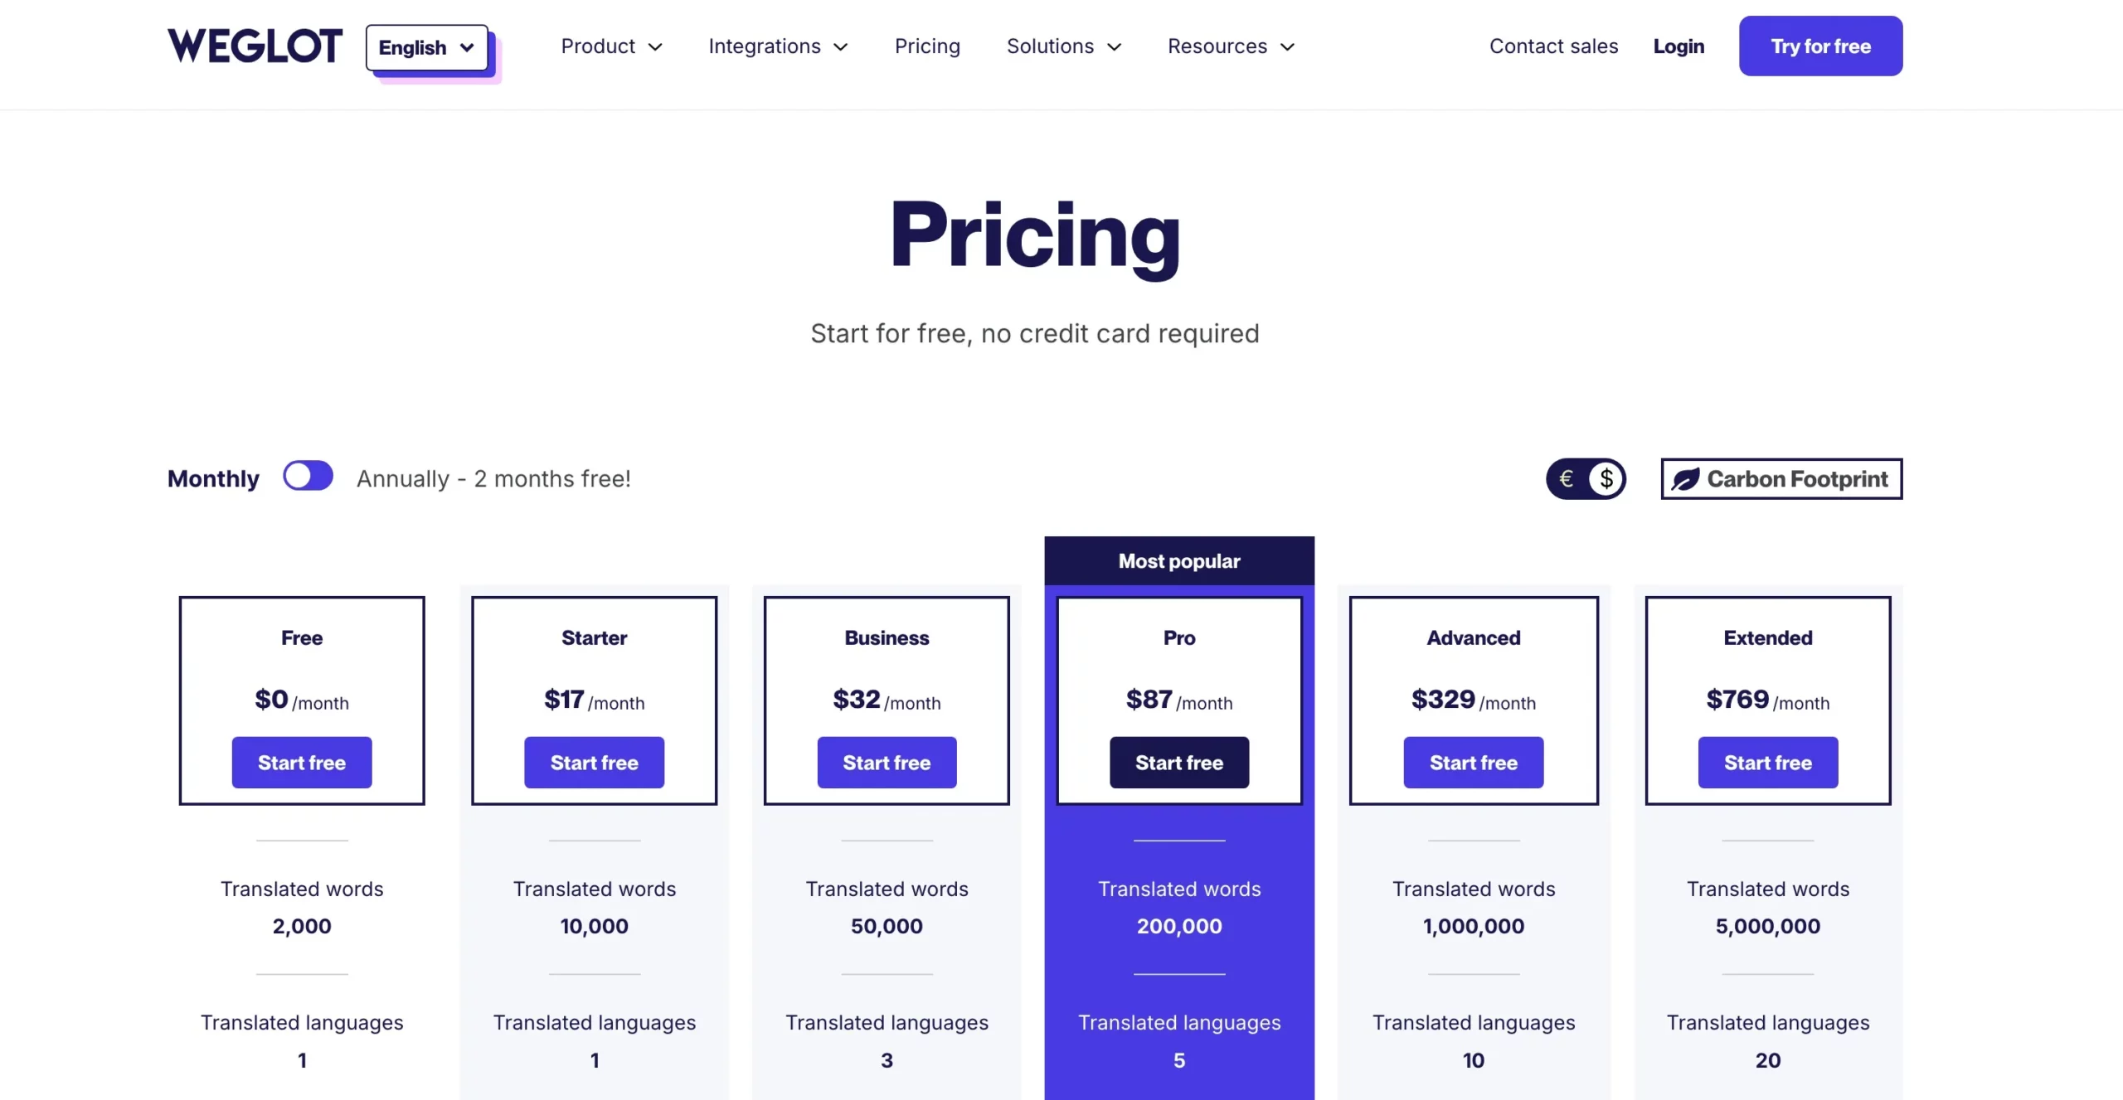This screenshot has width=2123, height=1100.
Task: Expand the Solutions menu chevron
Action: (x=1115, y=47)
